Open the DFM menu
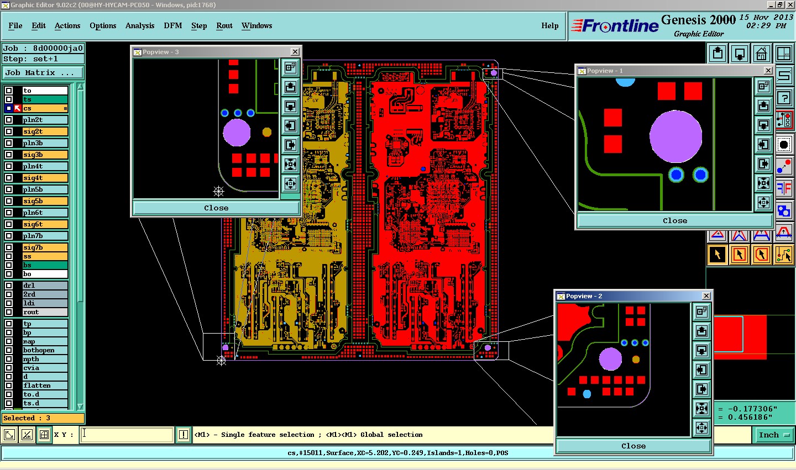 click(x=173, y=25)
